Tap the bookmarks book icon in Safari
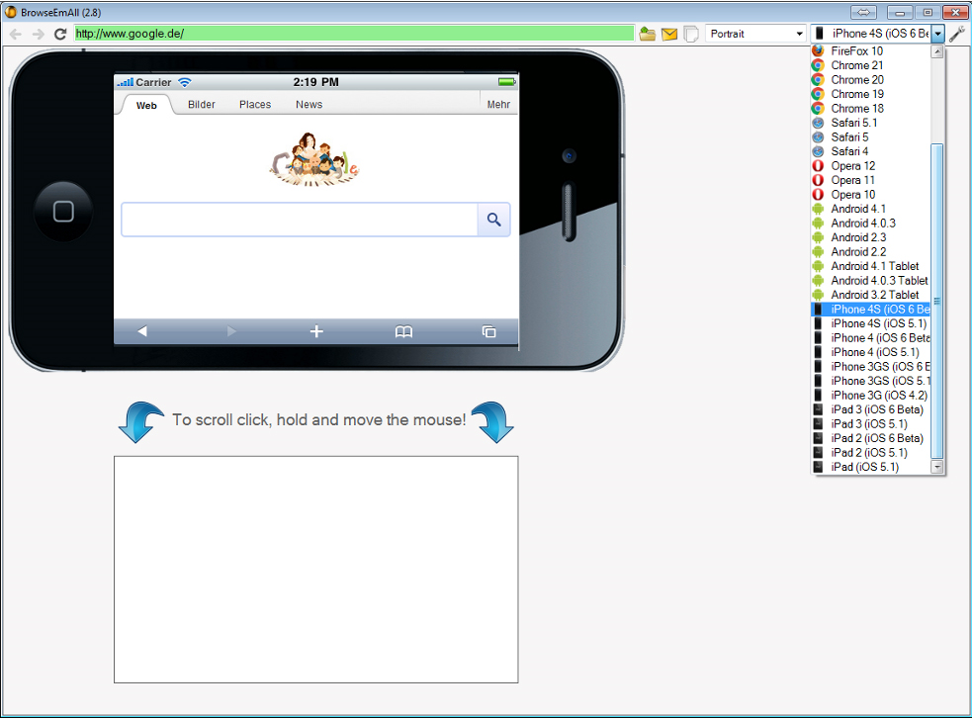 pyautogui.click(x=403, y=332)
